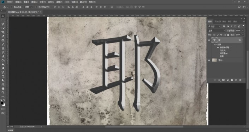The height and width of the screenshot is (132, 249).
Task: Select the Crop tool
Action: 3,32
